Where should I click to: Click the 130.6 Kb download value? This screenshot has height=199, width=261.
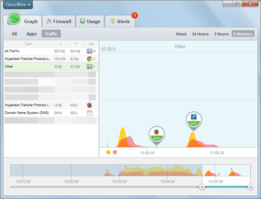[60, 59]
